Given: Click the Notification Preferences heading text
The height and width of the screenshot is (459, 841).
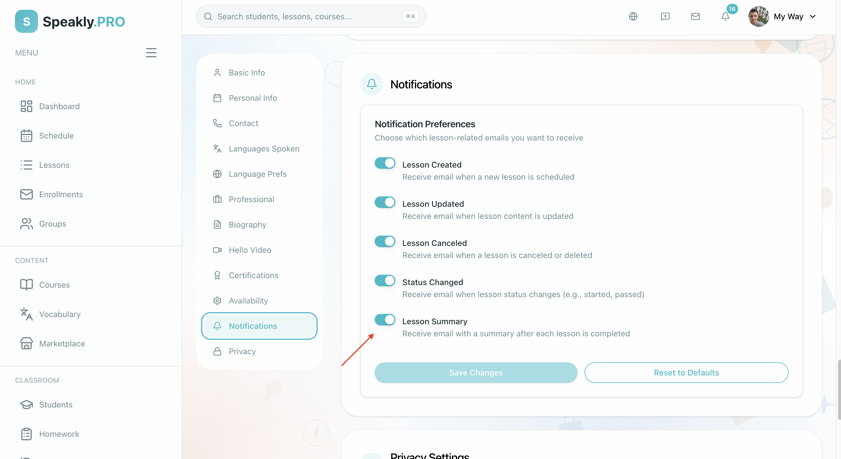Looking at the screenshot, I should click(425, 124).
